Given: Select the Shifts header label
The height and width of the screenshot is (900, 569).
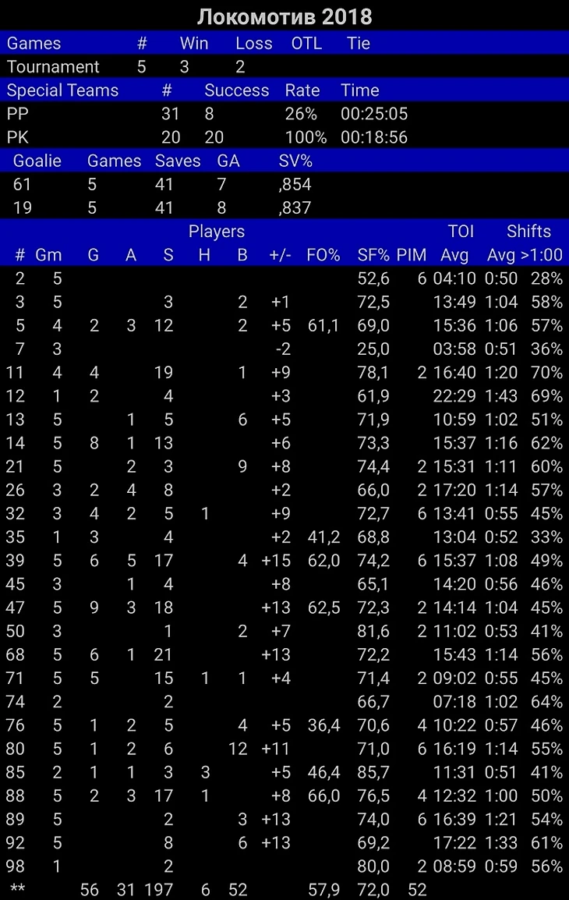Looking at the screenshot, I should (528, 232).
